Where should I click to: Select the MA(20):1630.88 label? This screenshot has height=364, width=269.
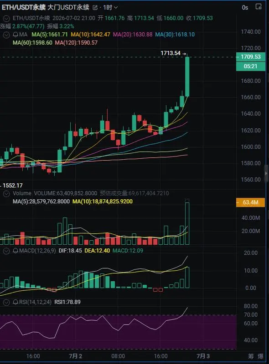133,35
